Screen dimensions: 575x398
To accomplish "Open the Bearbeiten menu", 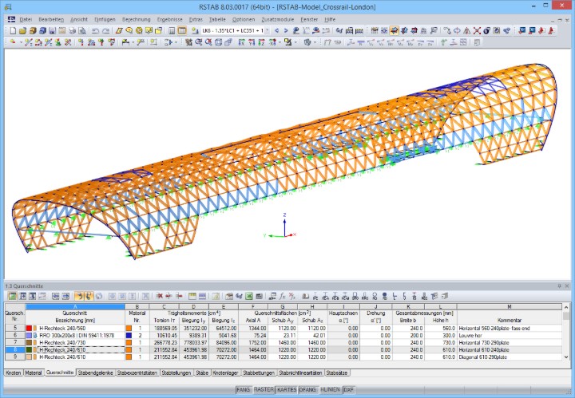I will [x=51, y=19].
